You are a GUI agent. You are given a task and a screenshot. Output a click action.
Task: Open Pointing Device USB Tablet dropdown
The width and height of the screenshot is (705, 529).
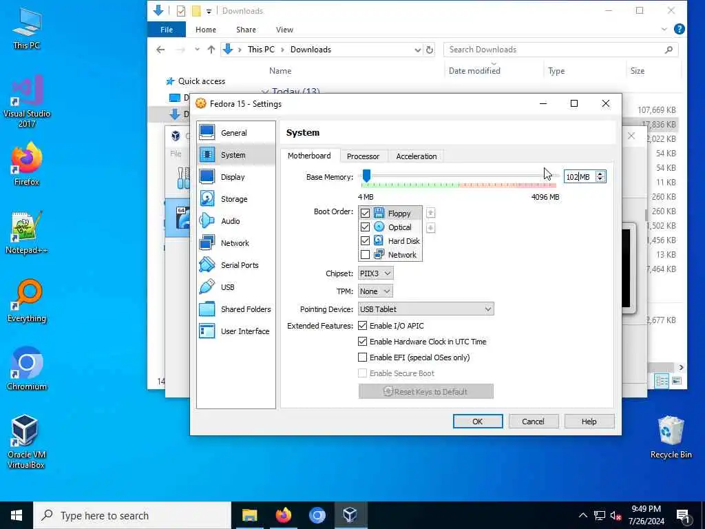click(x=425, y=309)
